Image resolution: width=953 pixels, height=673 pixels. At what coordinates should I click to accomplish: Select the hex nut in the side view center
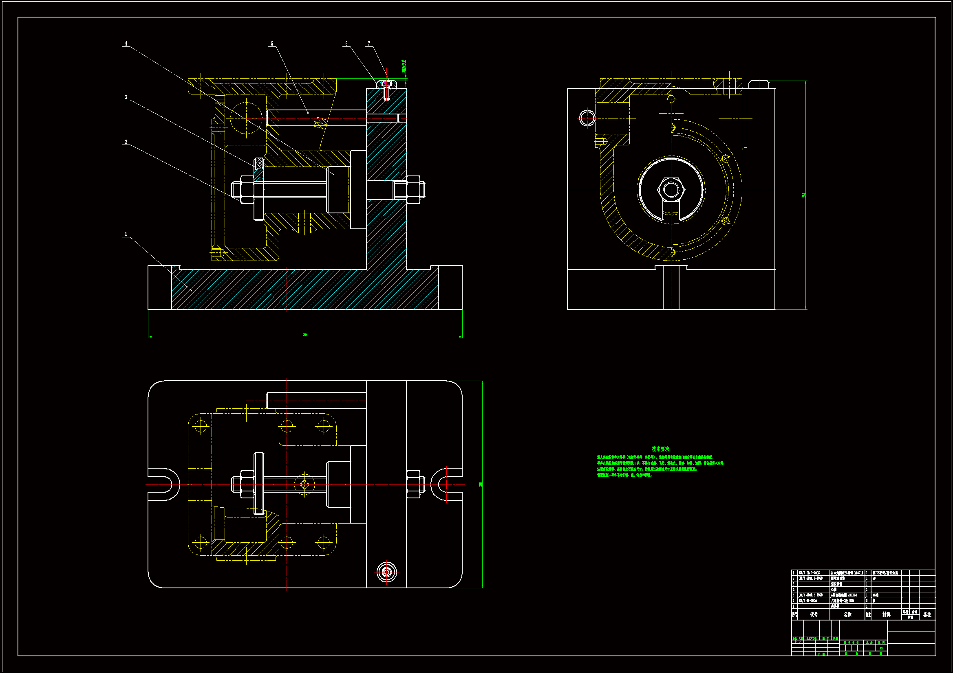coord(671,190)
